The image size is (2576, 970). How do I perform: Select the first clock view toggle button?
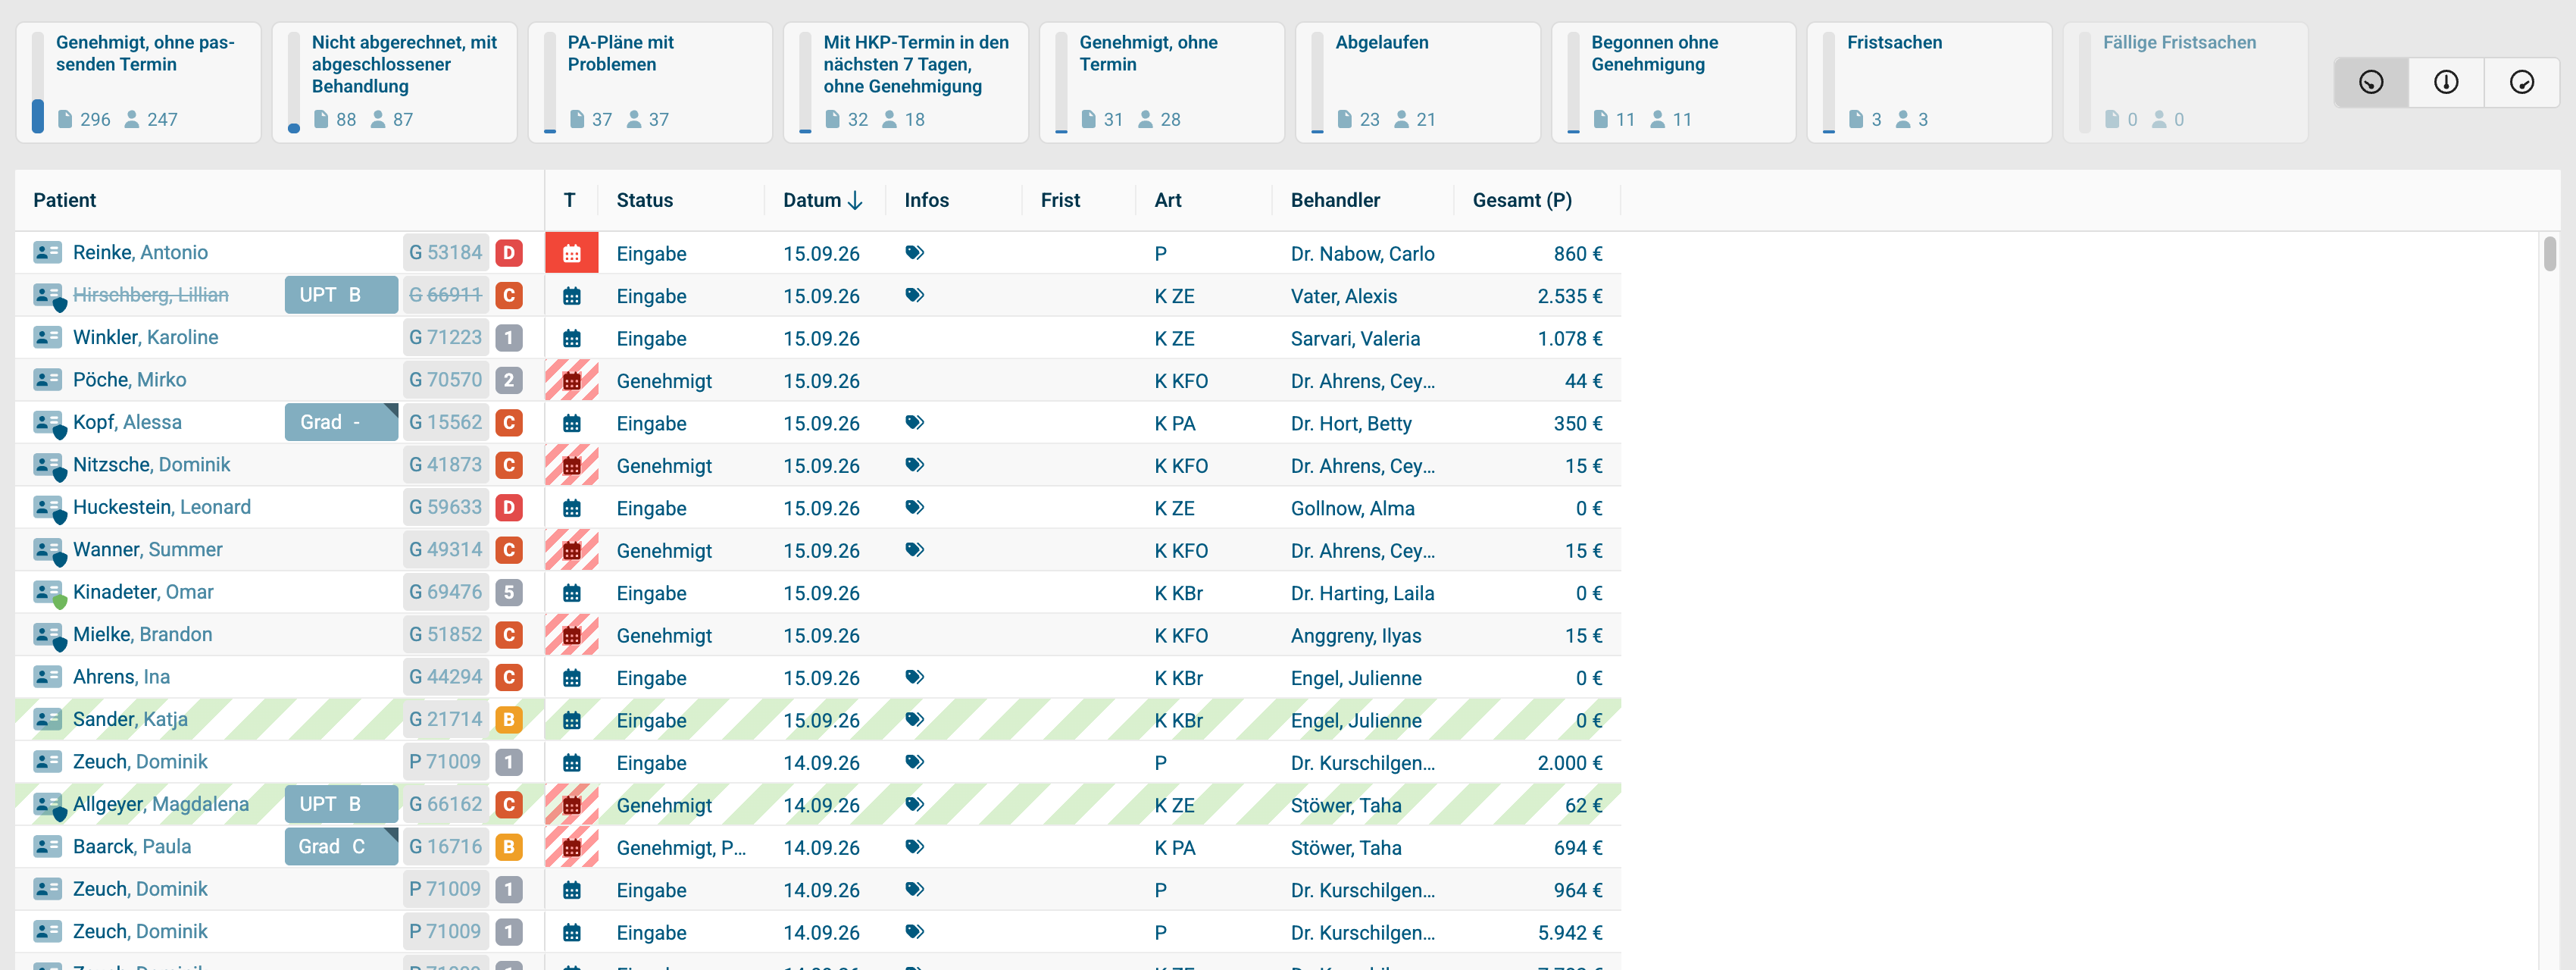(x=2370, y=82)
